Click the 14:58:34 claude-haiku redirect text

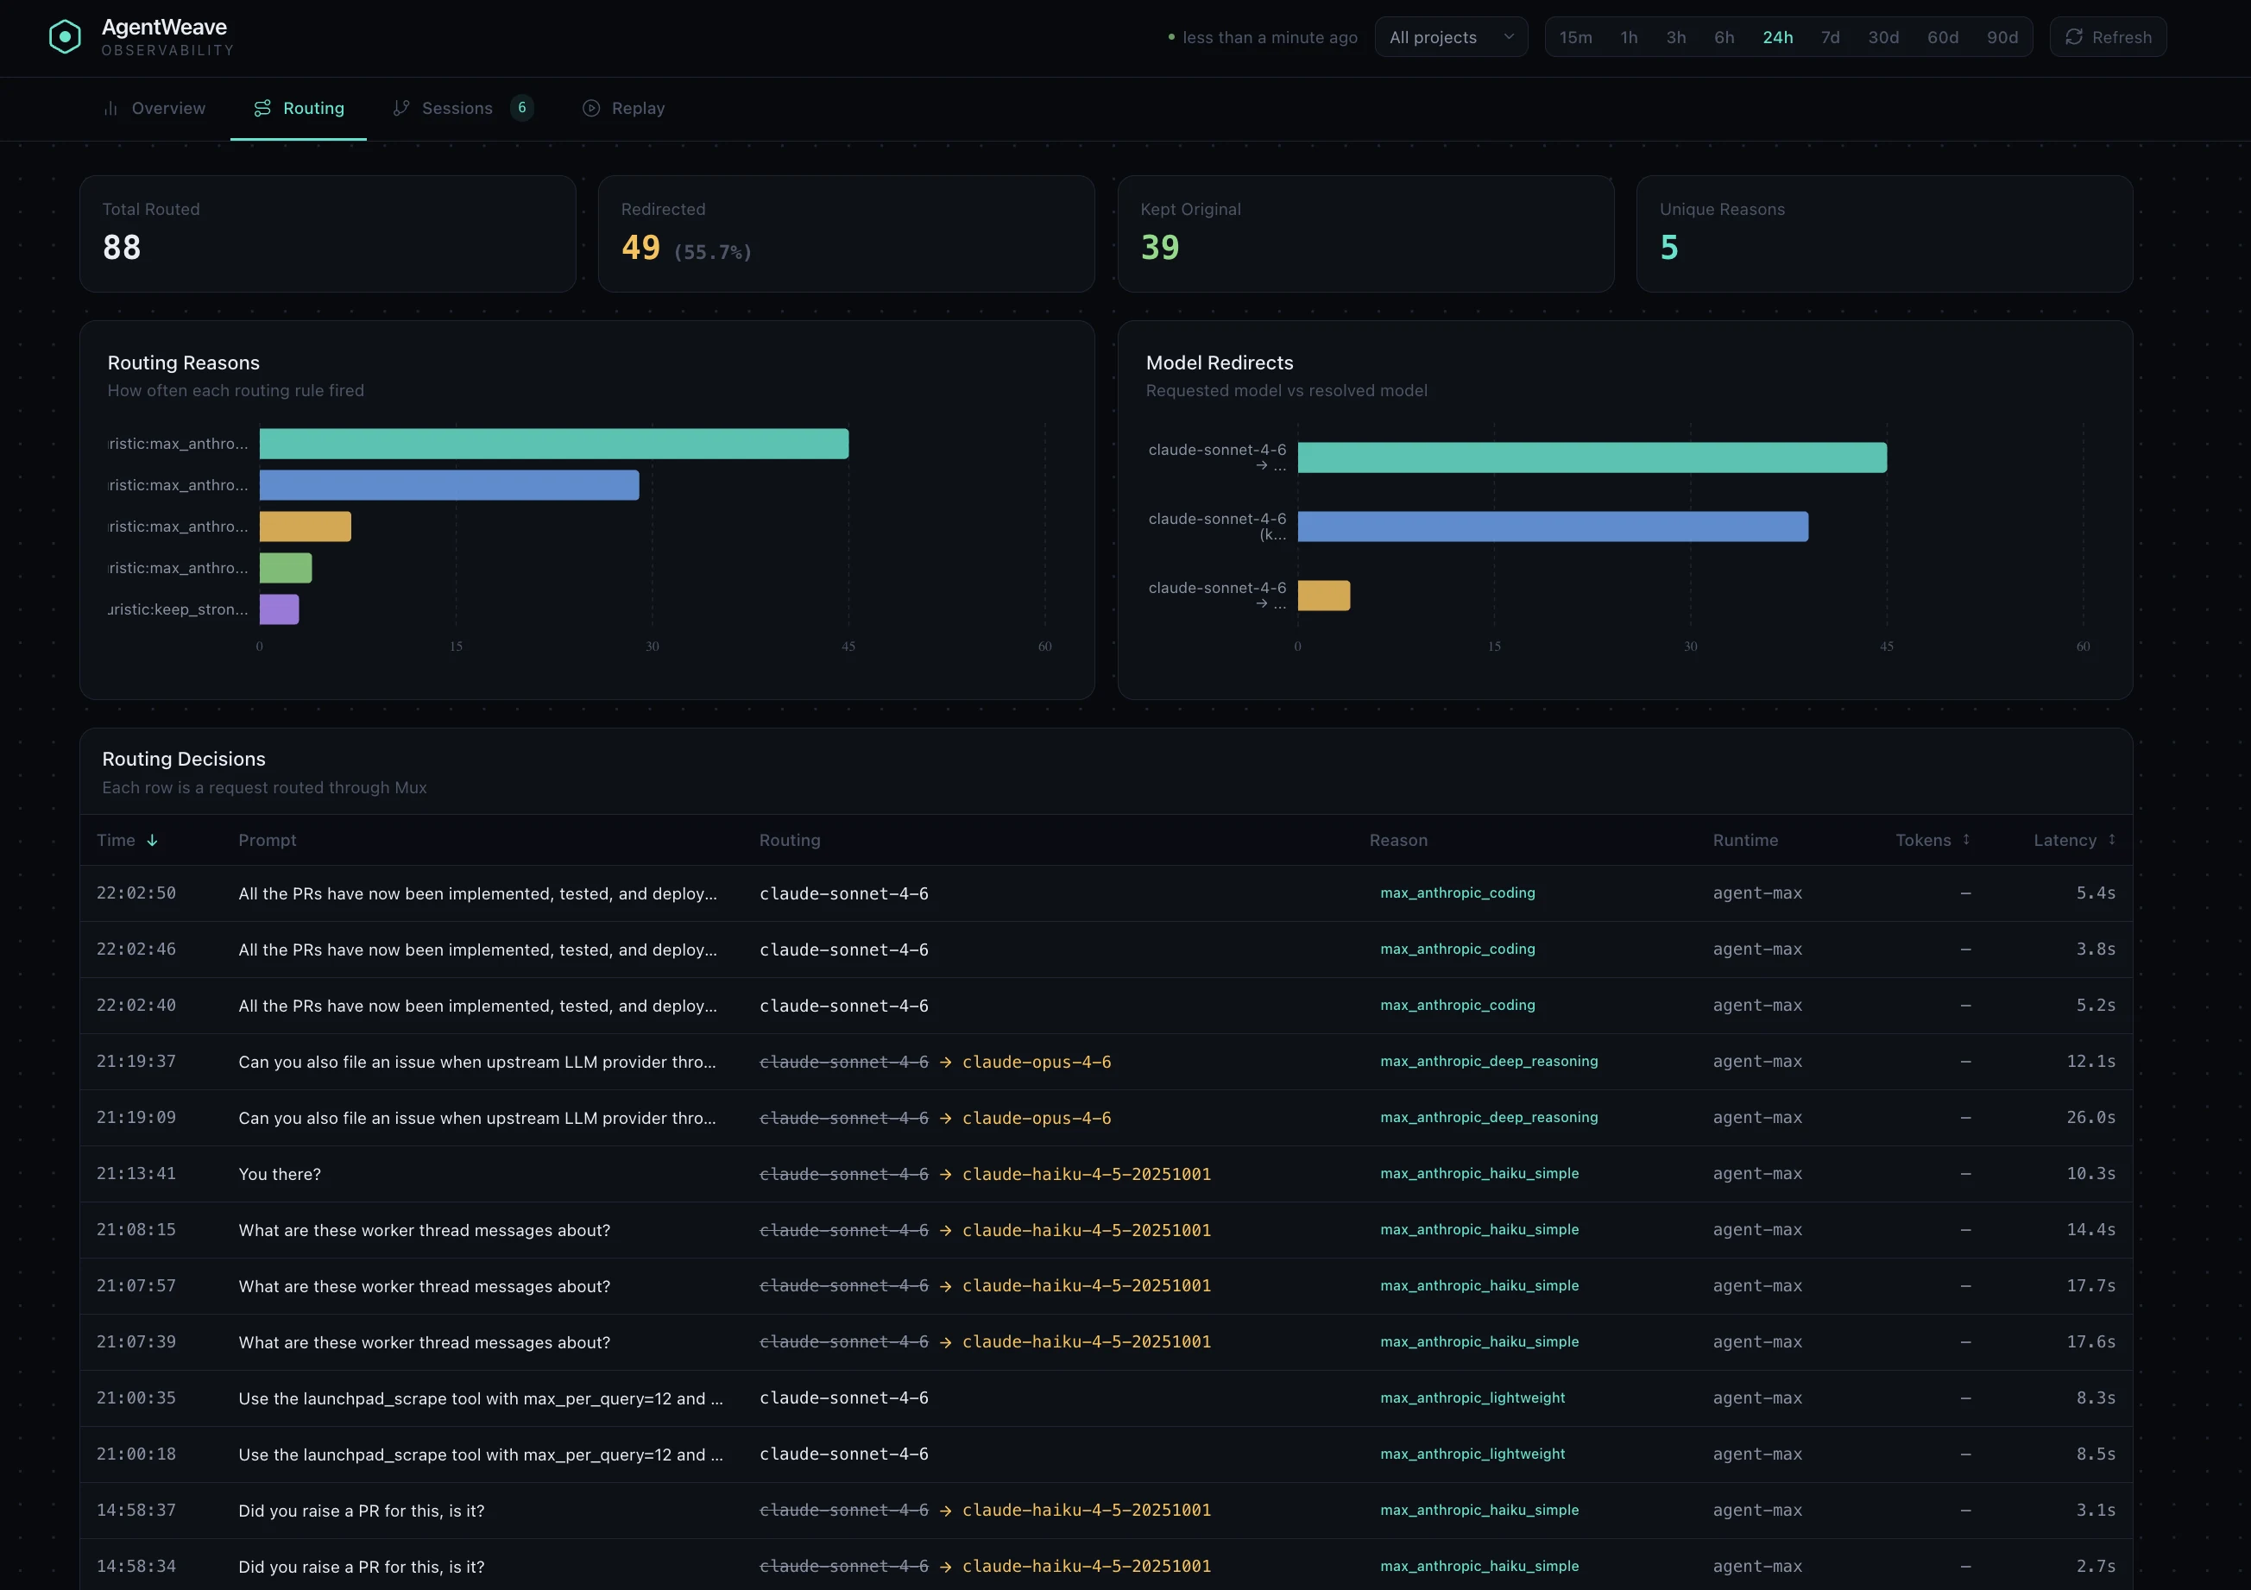[x=1087, y=1567]
